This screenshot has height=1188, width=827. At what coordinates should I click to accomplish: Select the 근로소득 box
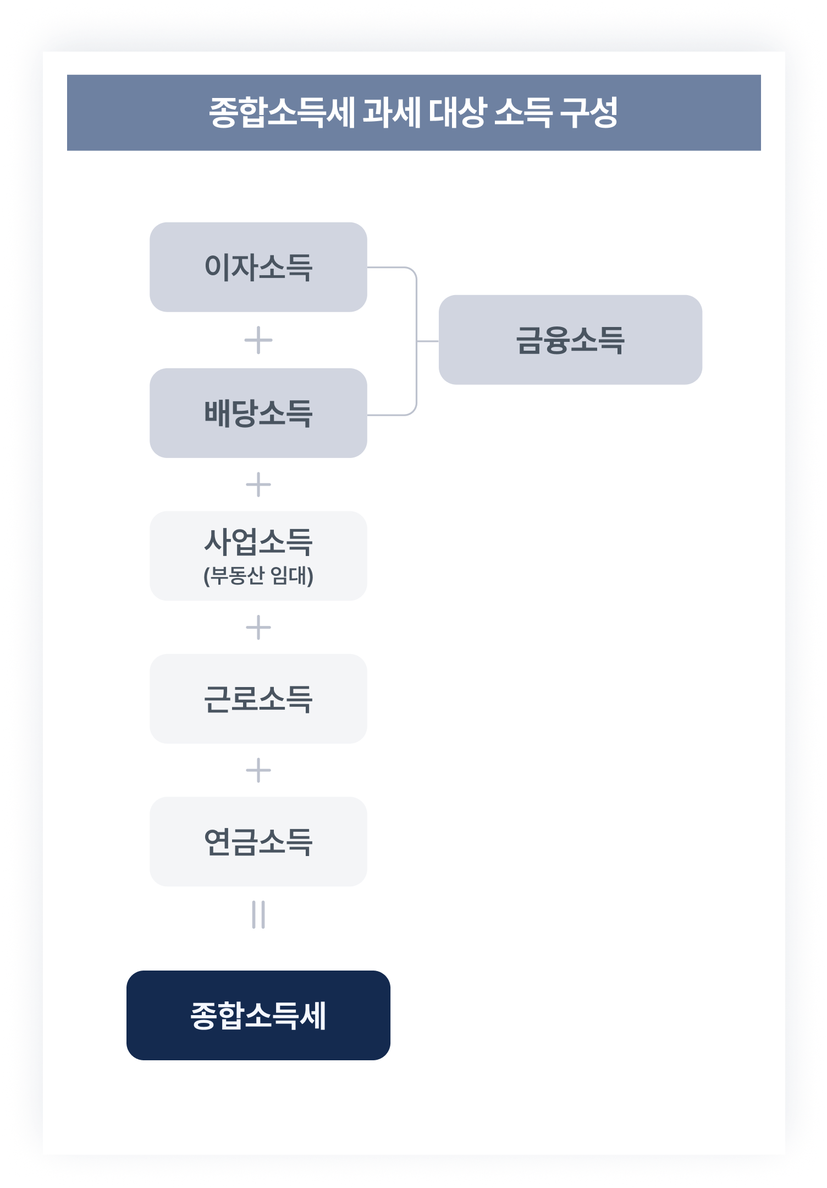pos(258,699)
